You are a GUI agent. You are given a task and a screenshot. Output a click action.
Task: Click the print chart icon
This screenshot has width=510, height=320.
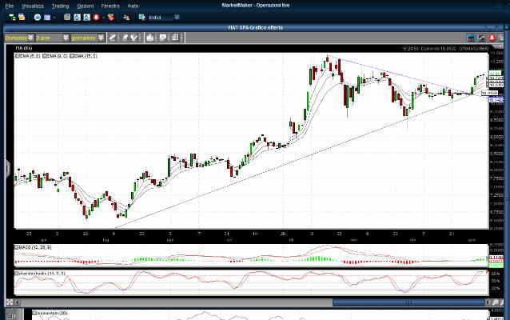(x=149, y=38)
